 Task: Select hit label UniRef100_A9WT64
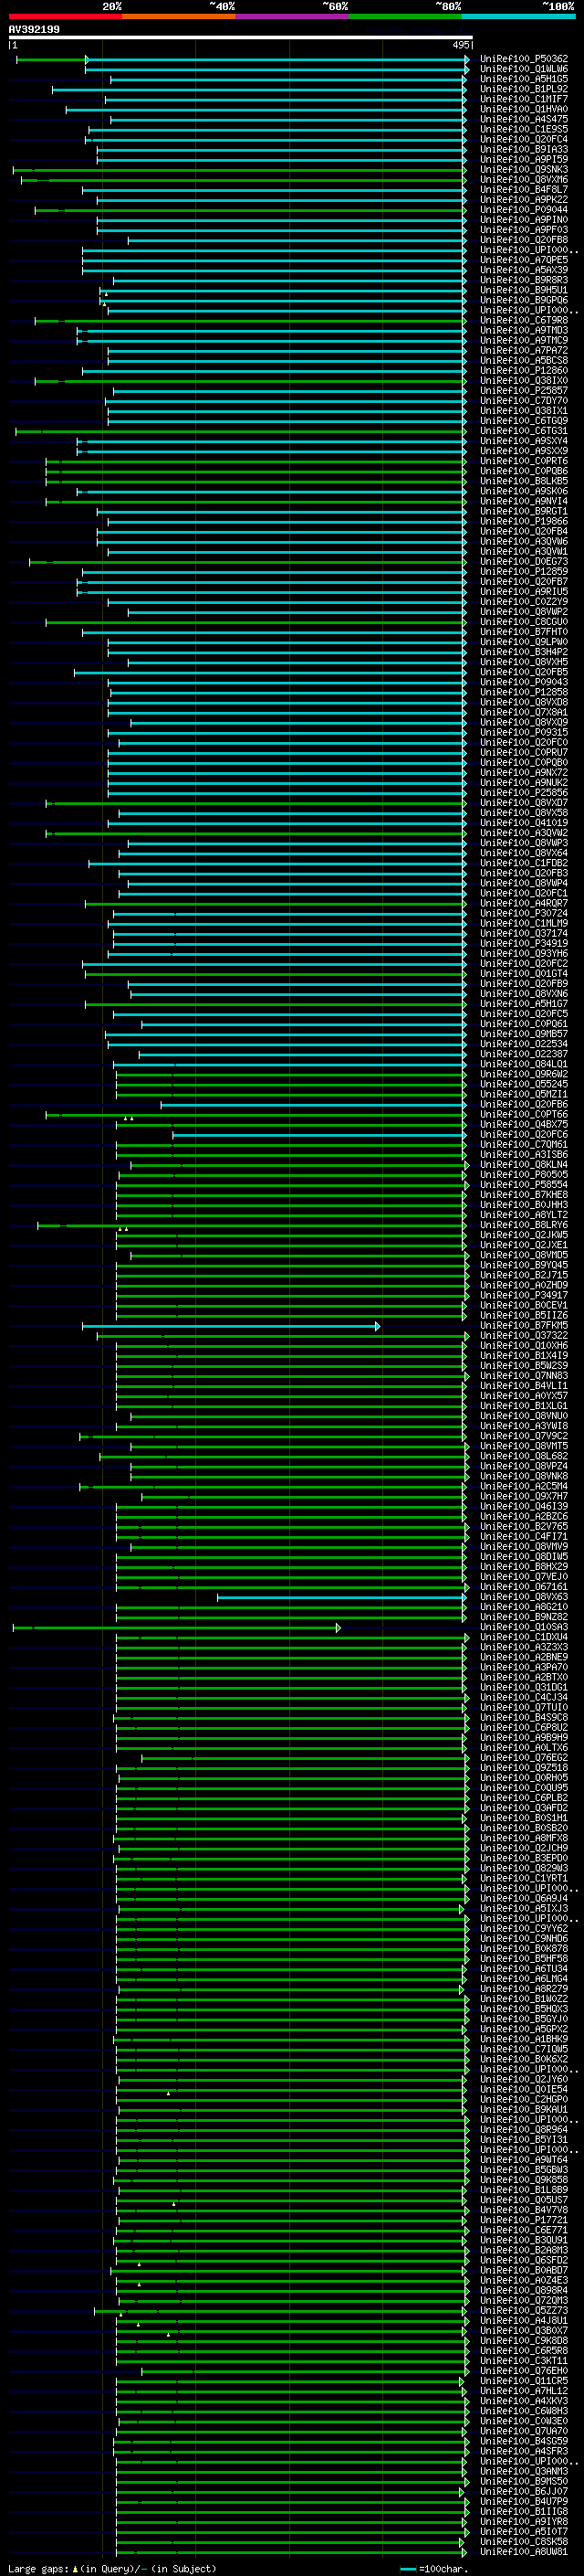[524, 2160]
